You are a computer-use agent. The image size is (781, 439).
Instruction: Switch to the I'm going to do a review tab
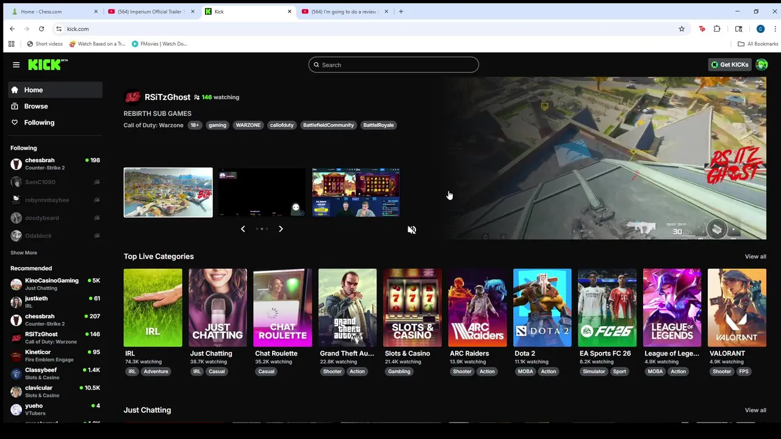point(345,12)
